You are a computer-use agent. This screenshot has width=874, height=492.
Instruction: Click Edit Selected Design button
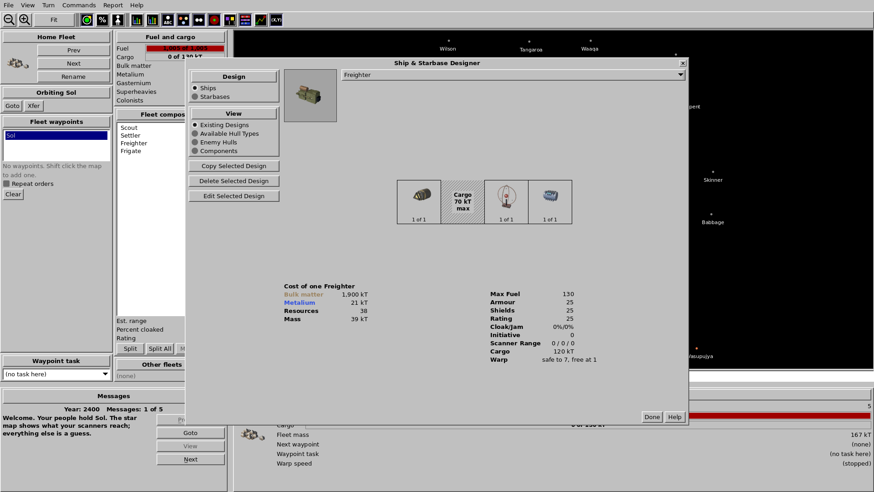[234, 196]
